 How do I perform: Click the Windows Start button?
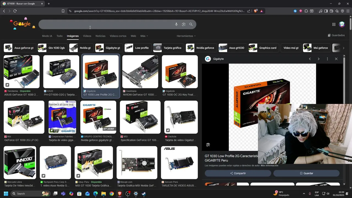pyautogui.click(x=6, y=194)
